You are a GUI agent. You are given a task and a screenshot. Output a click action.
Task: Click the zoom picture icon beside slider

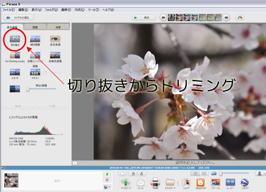[214, 173]
